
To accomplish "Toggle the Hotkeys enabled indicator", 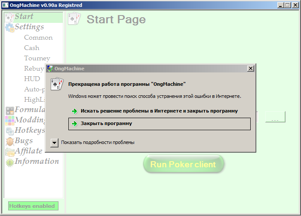I will pos(33,206).
